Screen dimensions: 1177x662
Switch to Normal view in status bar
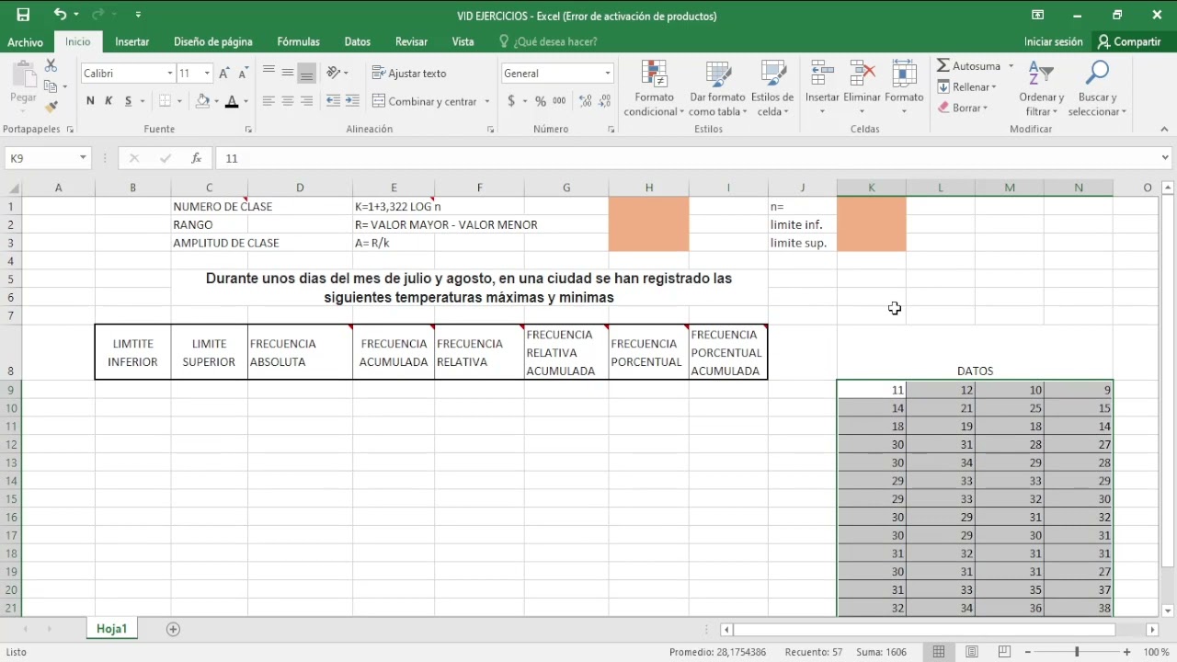coord(938,652)
